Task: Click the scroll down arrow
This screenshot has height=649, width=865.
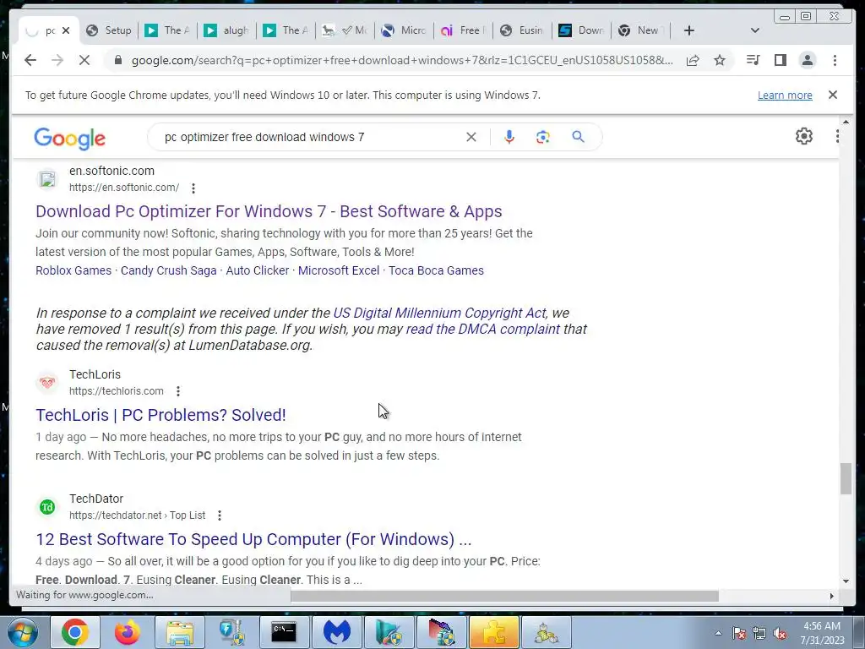Action: [x=846, y=581]
